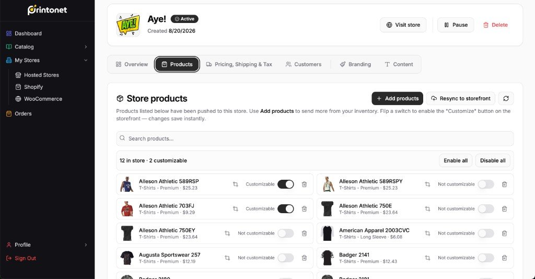535x279 pixels.
Task: Delete Badger 2141 trash icon
Action: pos(505,258)
